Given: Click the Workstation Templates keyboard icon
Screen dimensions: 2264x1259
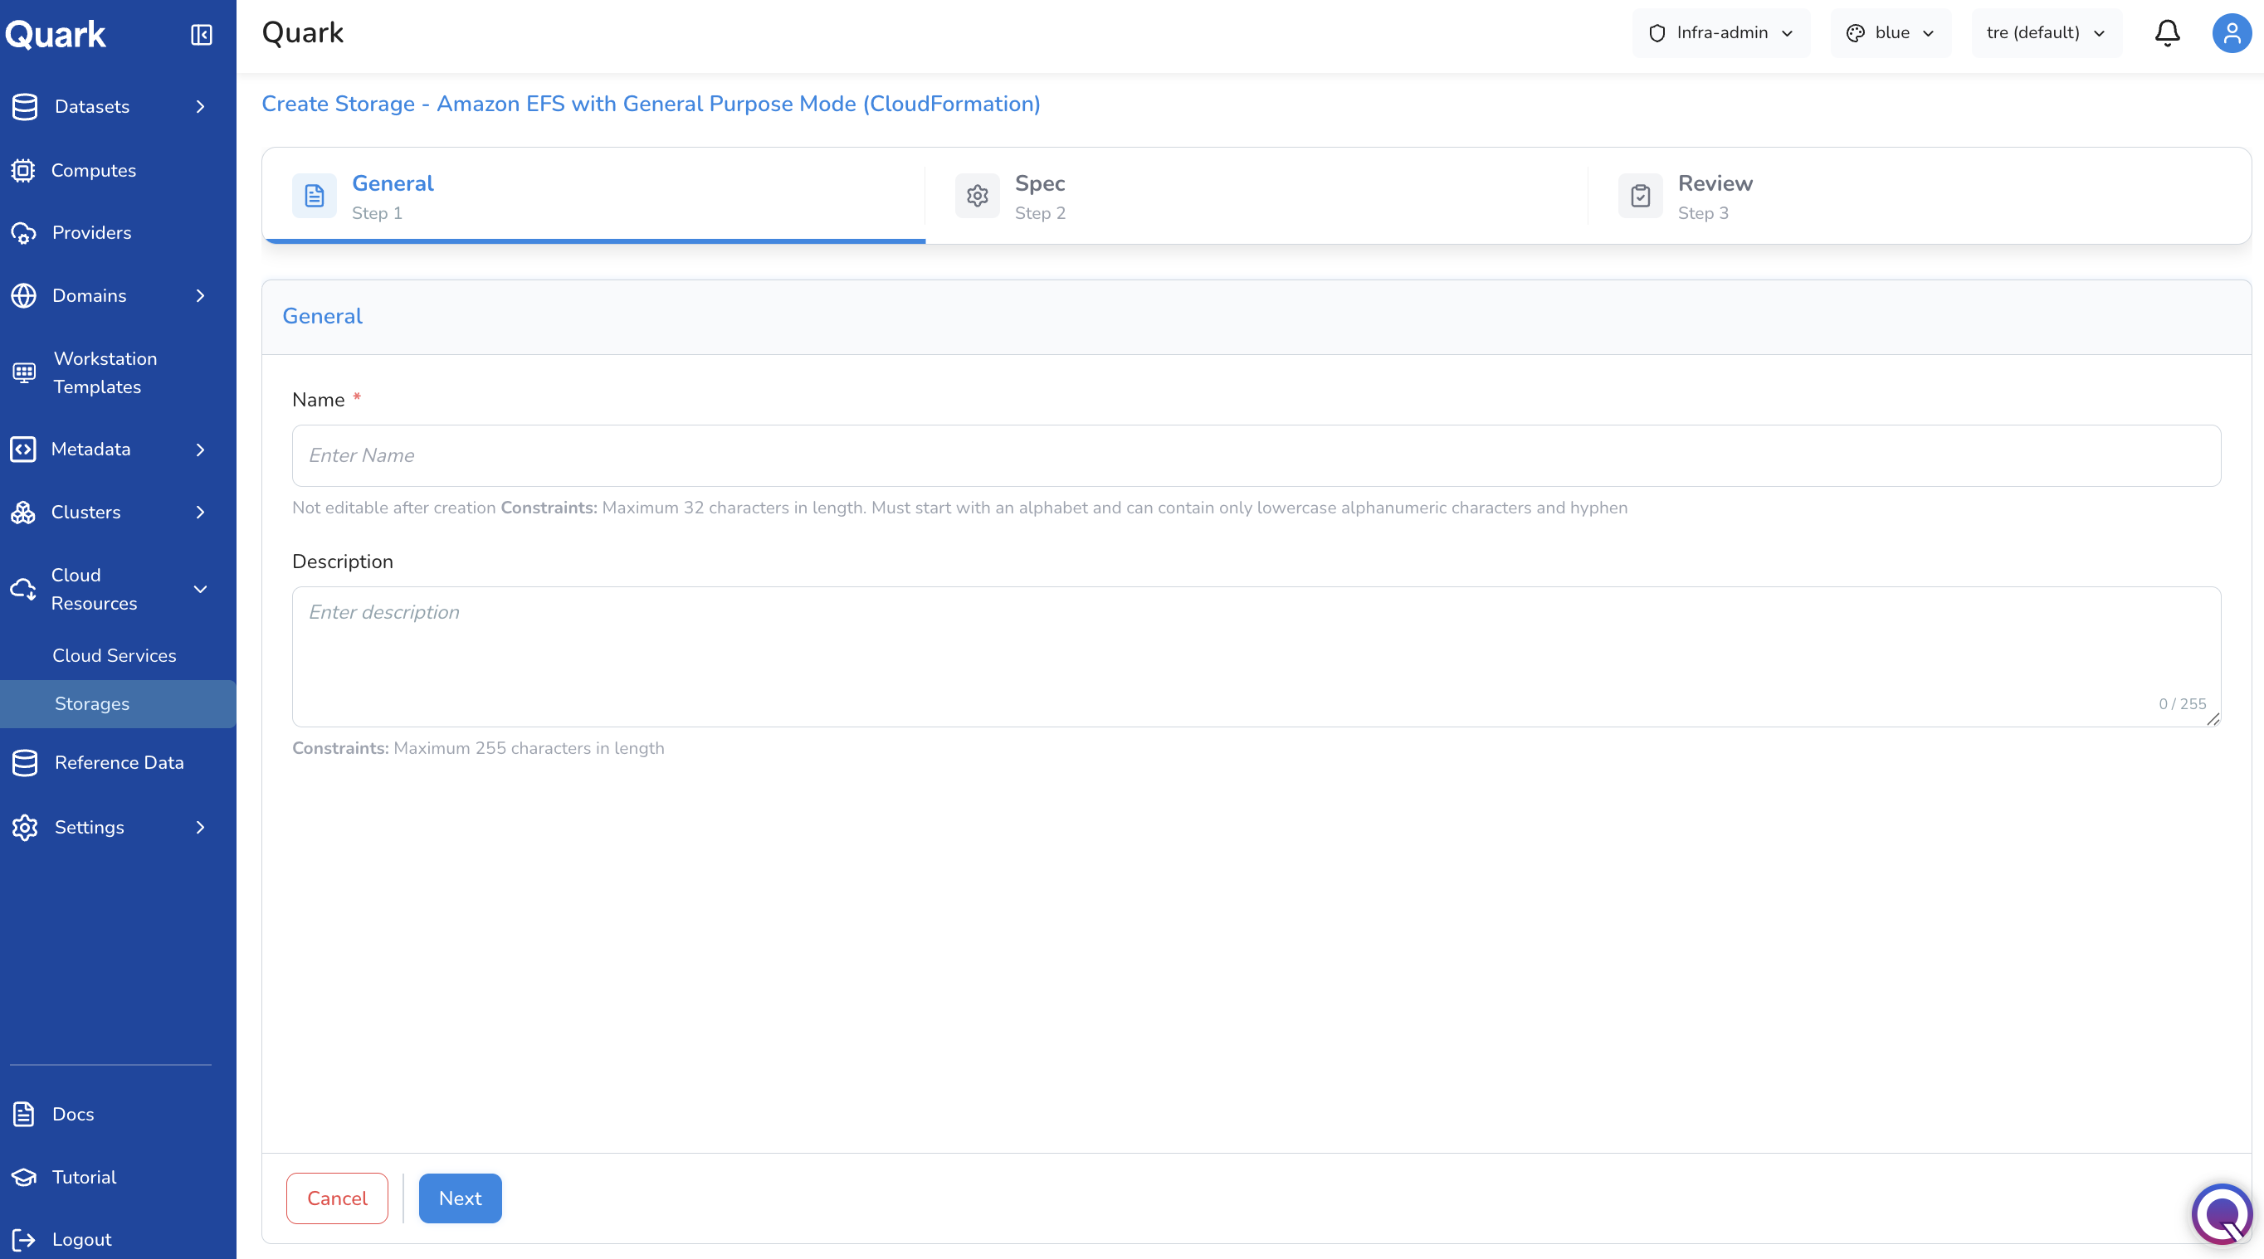Looking at the screenshot, I should 24,372.
